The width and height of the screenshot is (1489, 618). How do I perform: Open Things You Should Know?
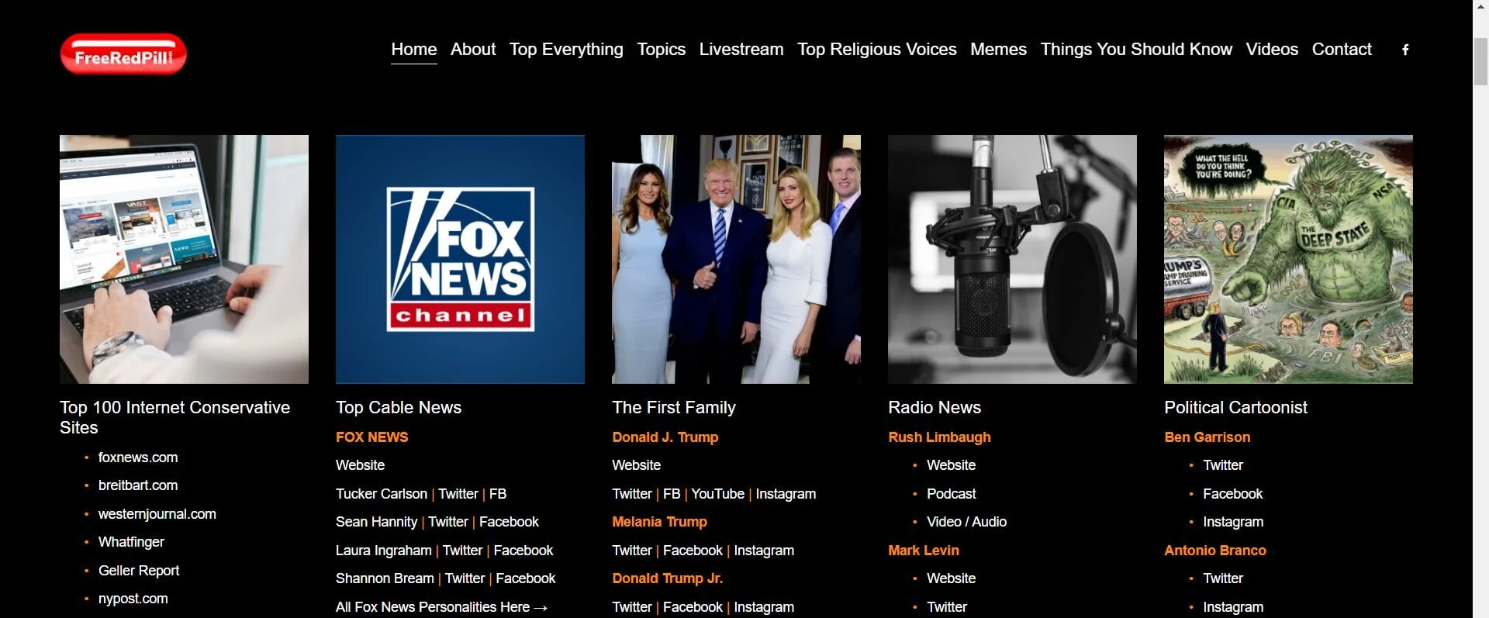(x=1136, y=50)
